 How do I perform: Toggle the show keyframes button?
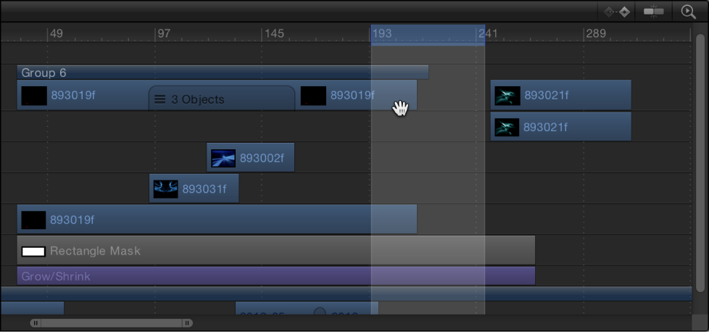coord(617,12)
